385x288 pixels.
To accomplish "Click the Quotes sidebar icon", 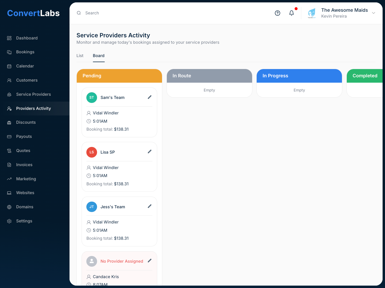I will pos(9,151).
